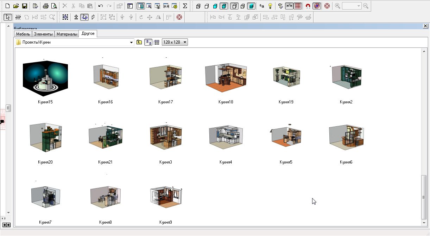Image resolution: width=430 pixels, height=236 pixels.
Task: Undo the last action with the undo arrow
Action: 101,6
